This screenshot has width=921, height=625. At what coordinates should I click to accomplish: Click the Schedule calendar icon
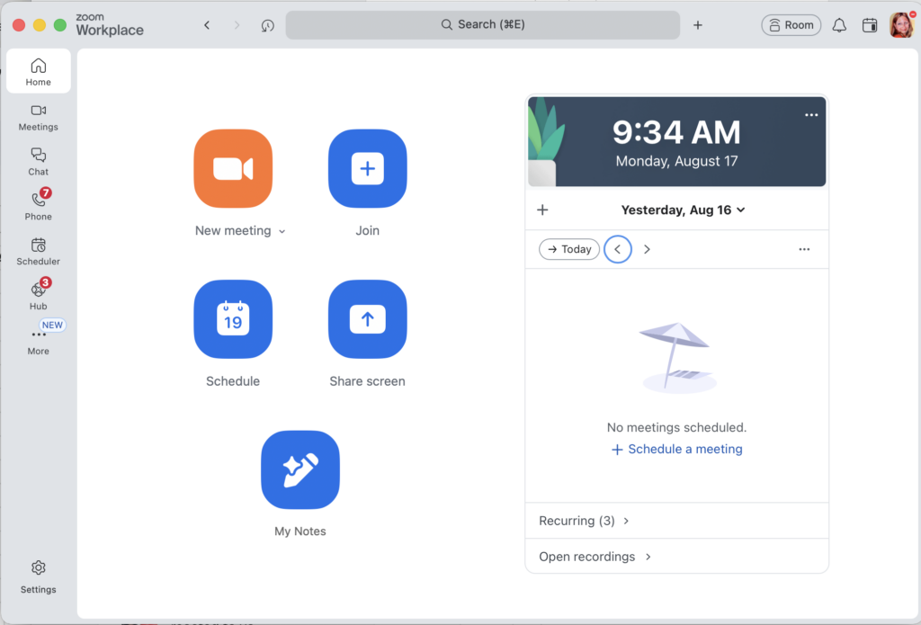point(233,319)
